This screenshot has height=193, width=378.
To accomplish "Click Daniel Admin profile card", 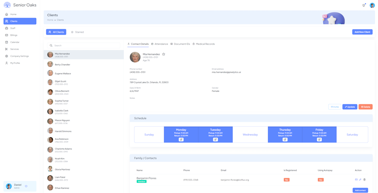I will 20,186.
